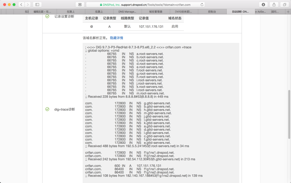Click green checkmark beside dig+trace诊断

(x=47, y=109)
